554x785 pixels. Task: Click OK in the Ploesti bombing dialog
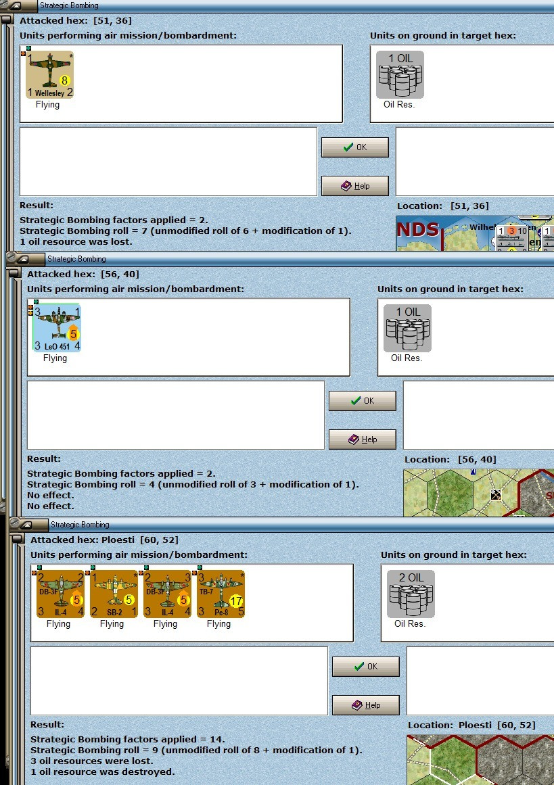[366, 667]
